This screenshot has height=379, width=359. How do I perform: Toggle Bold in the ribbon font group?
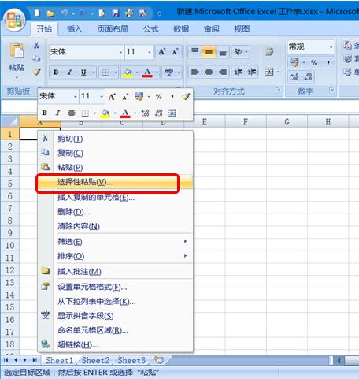(56, 72)
